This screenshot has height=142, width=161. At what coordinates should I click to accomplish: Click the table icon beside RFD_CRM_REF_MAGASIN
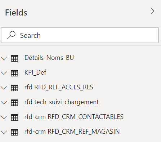14,132
